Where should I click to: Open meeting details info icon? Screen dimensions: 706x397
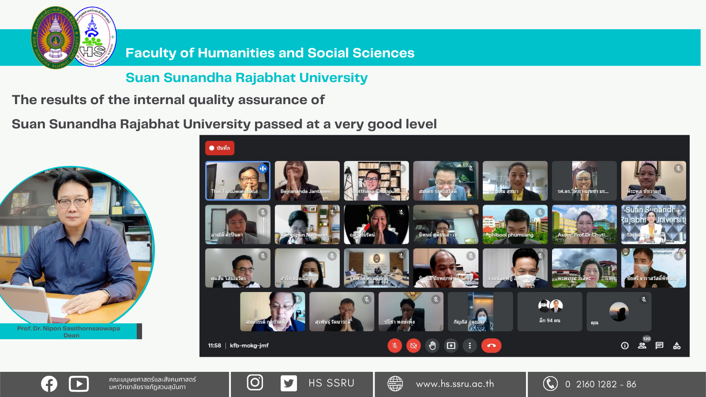point(625,346)
